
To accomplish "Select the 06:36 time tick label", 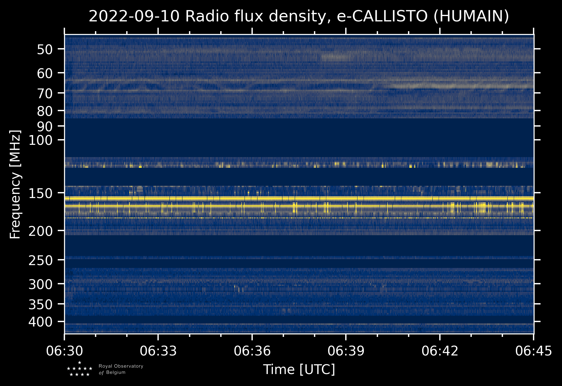I will 252,351.
